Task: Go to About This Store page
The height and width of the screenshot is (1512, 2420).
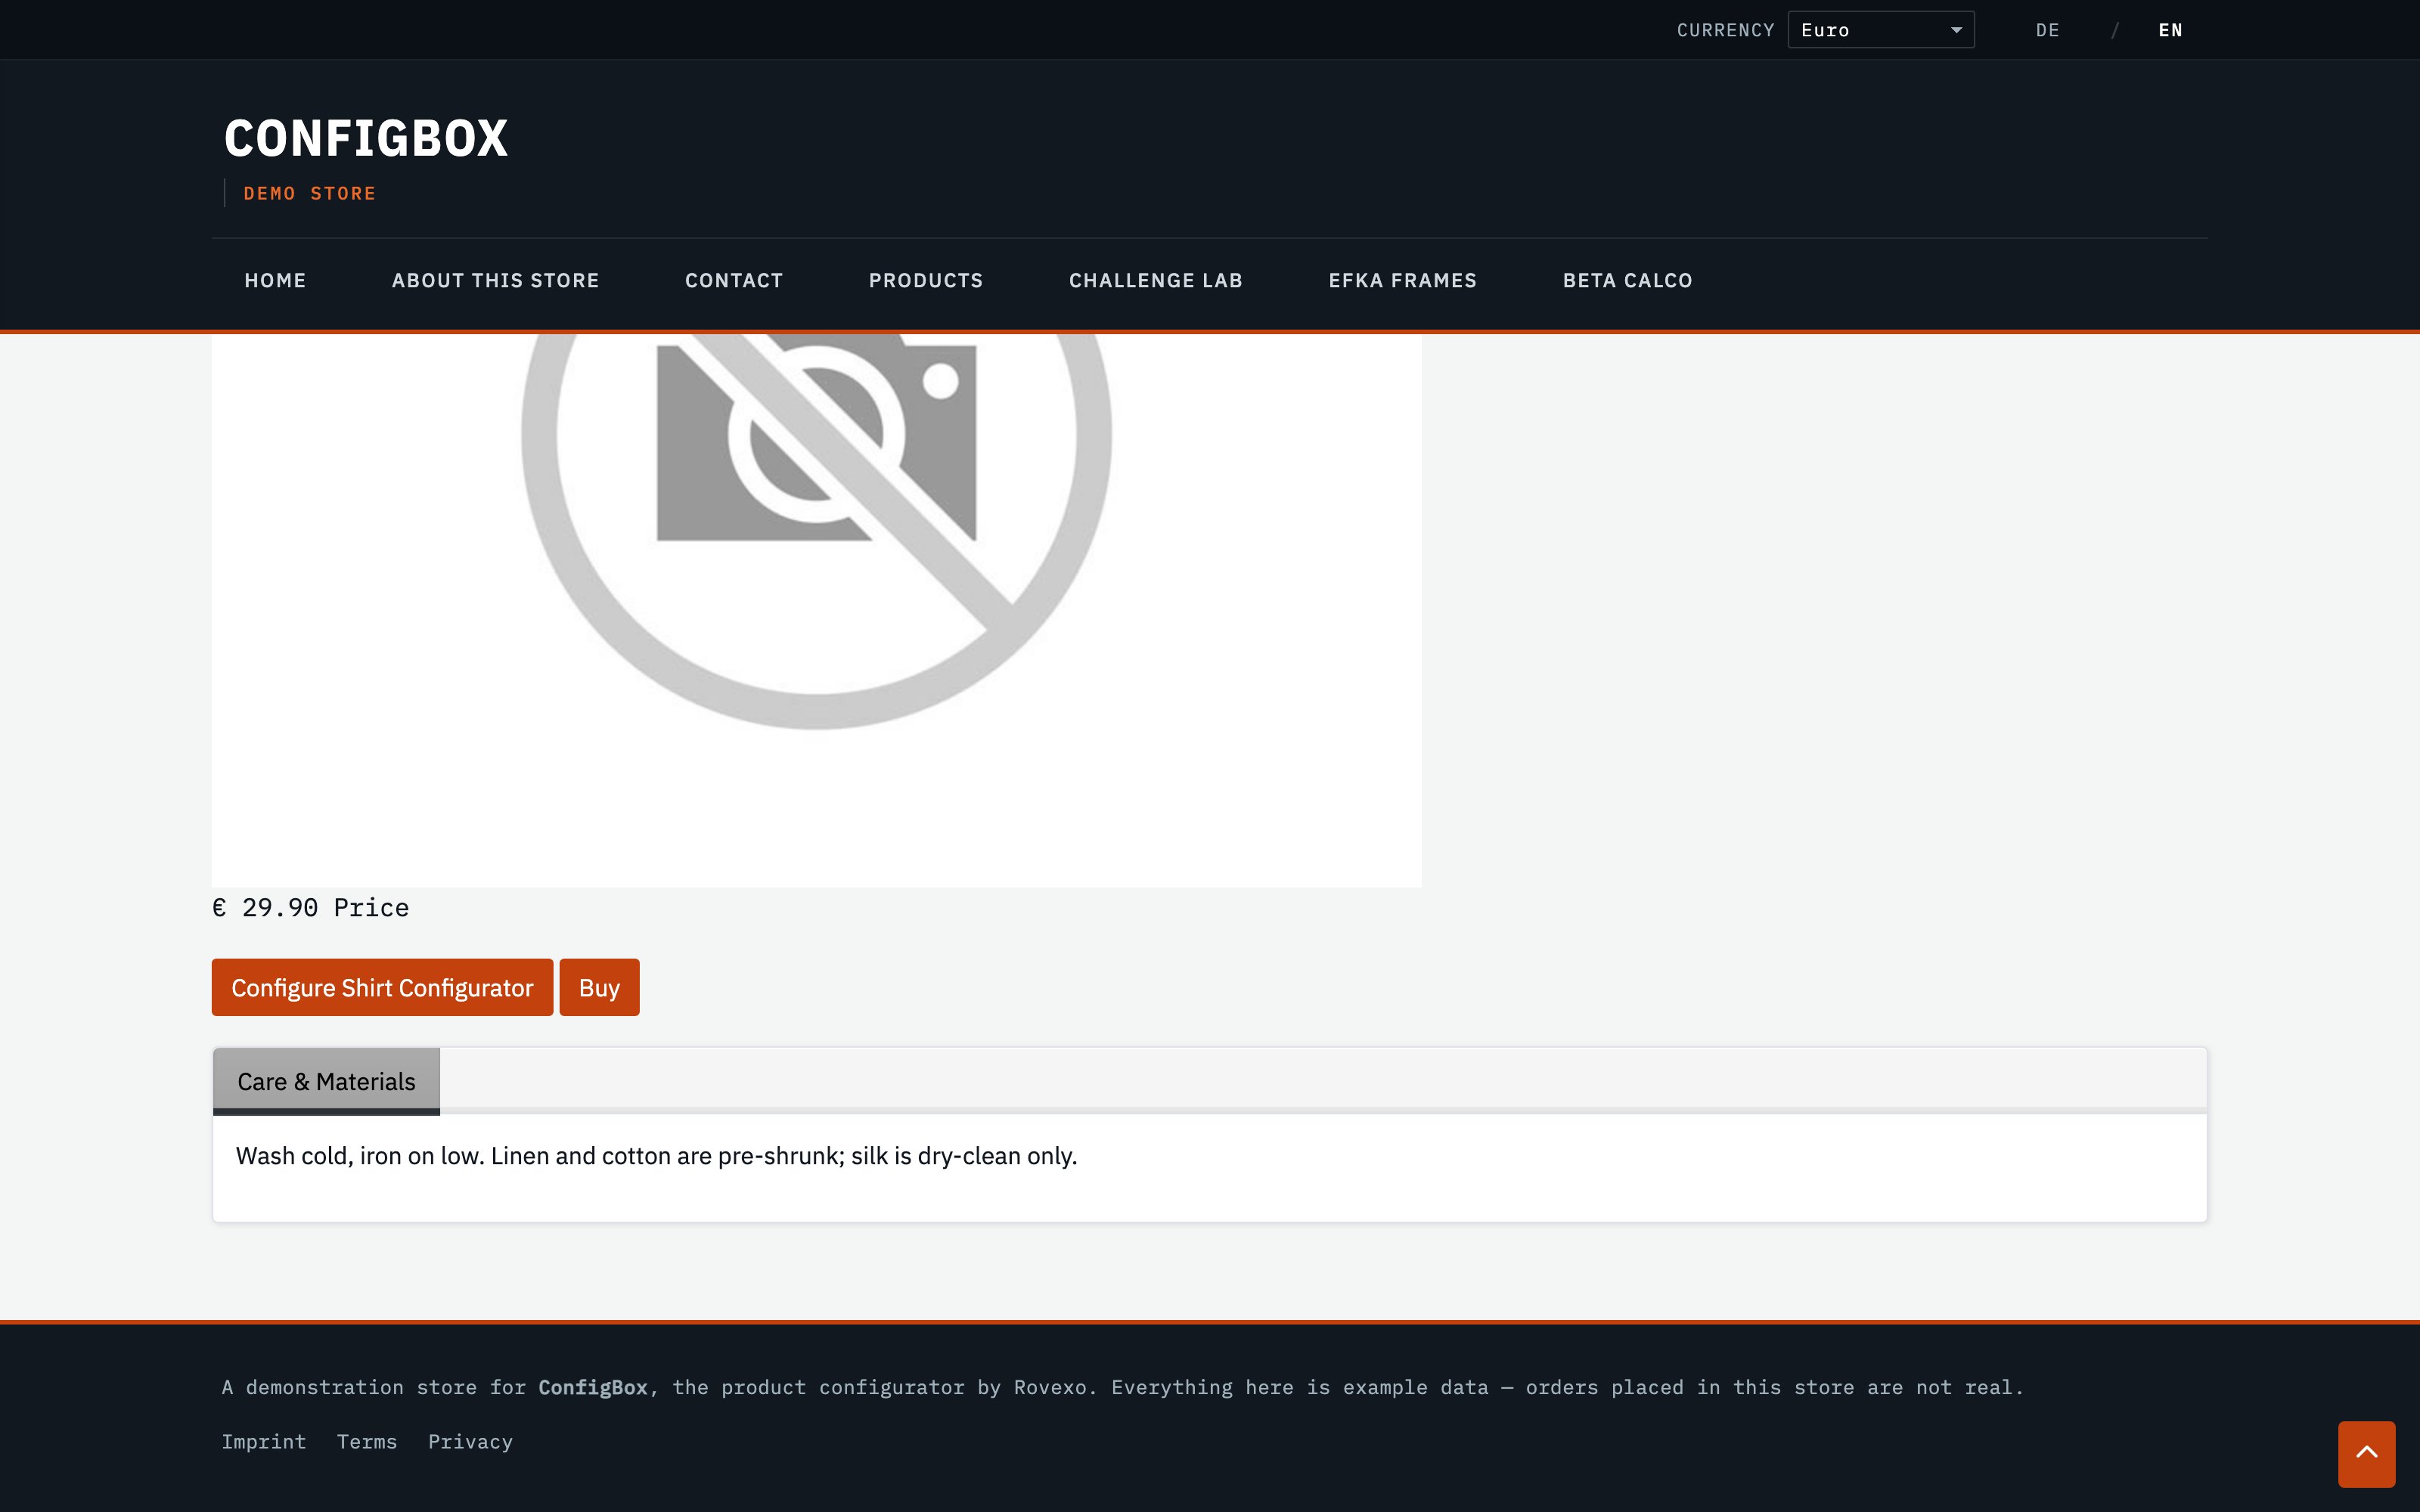Action: pyautogui.click(x=495, y=281)
